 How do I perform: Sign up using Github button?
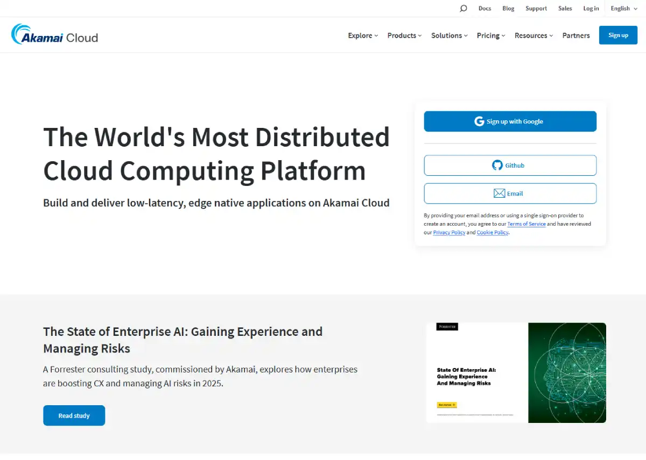pos(510,166)
